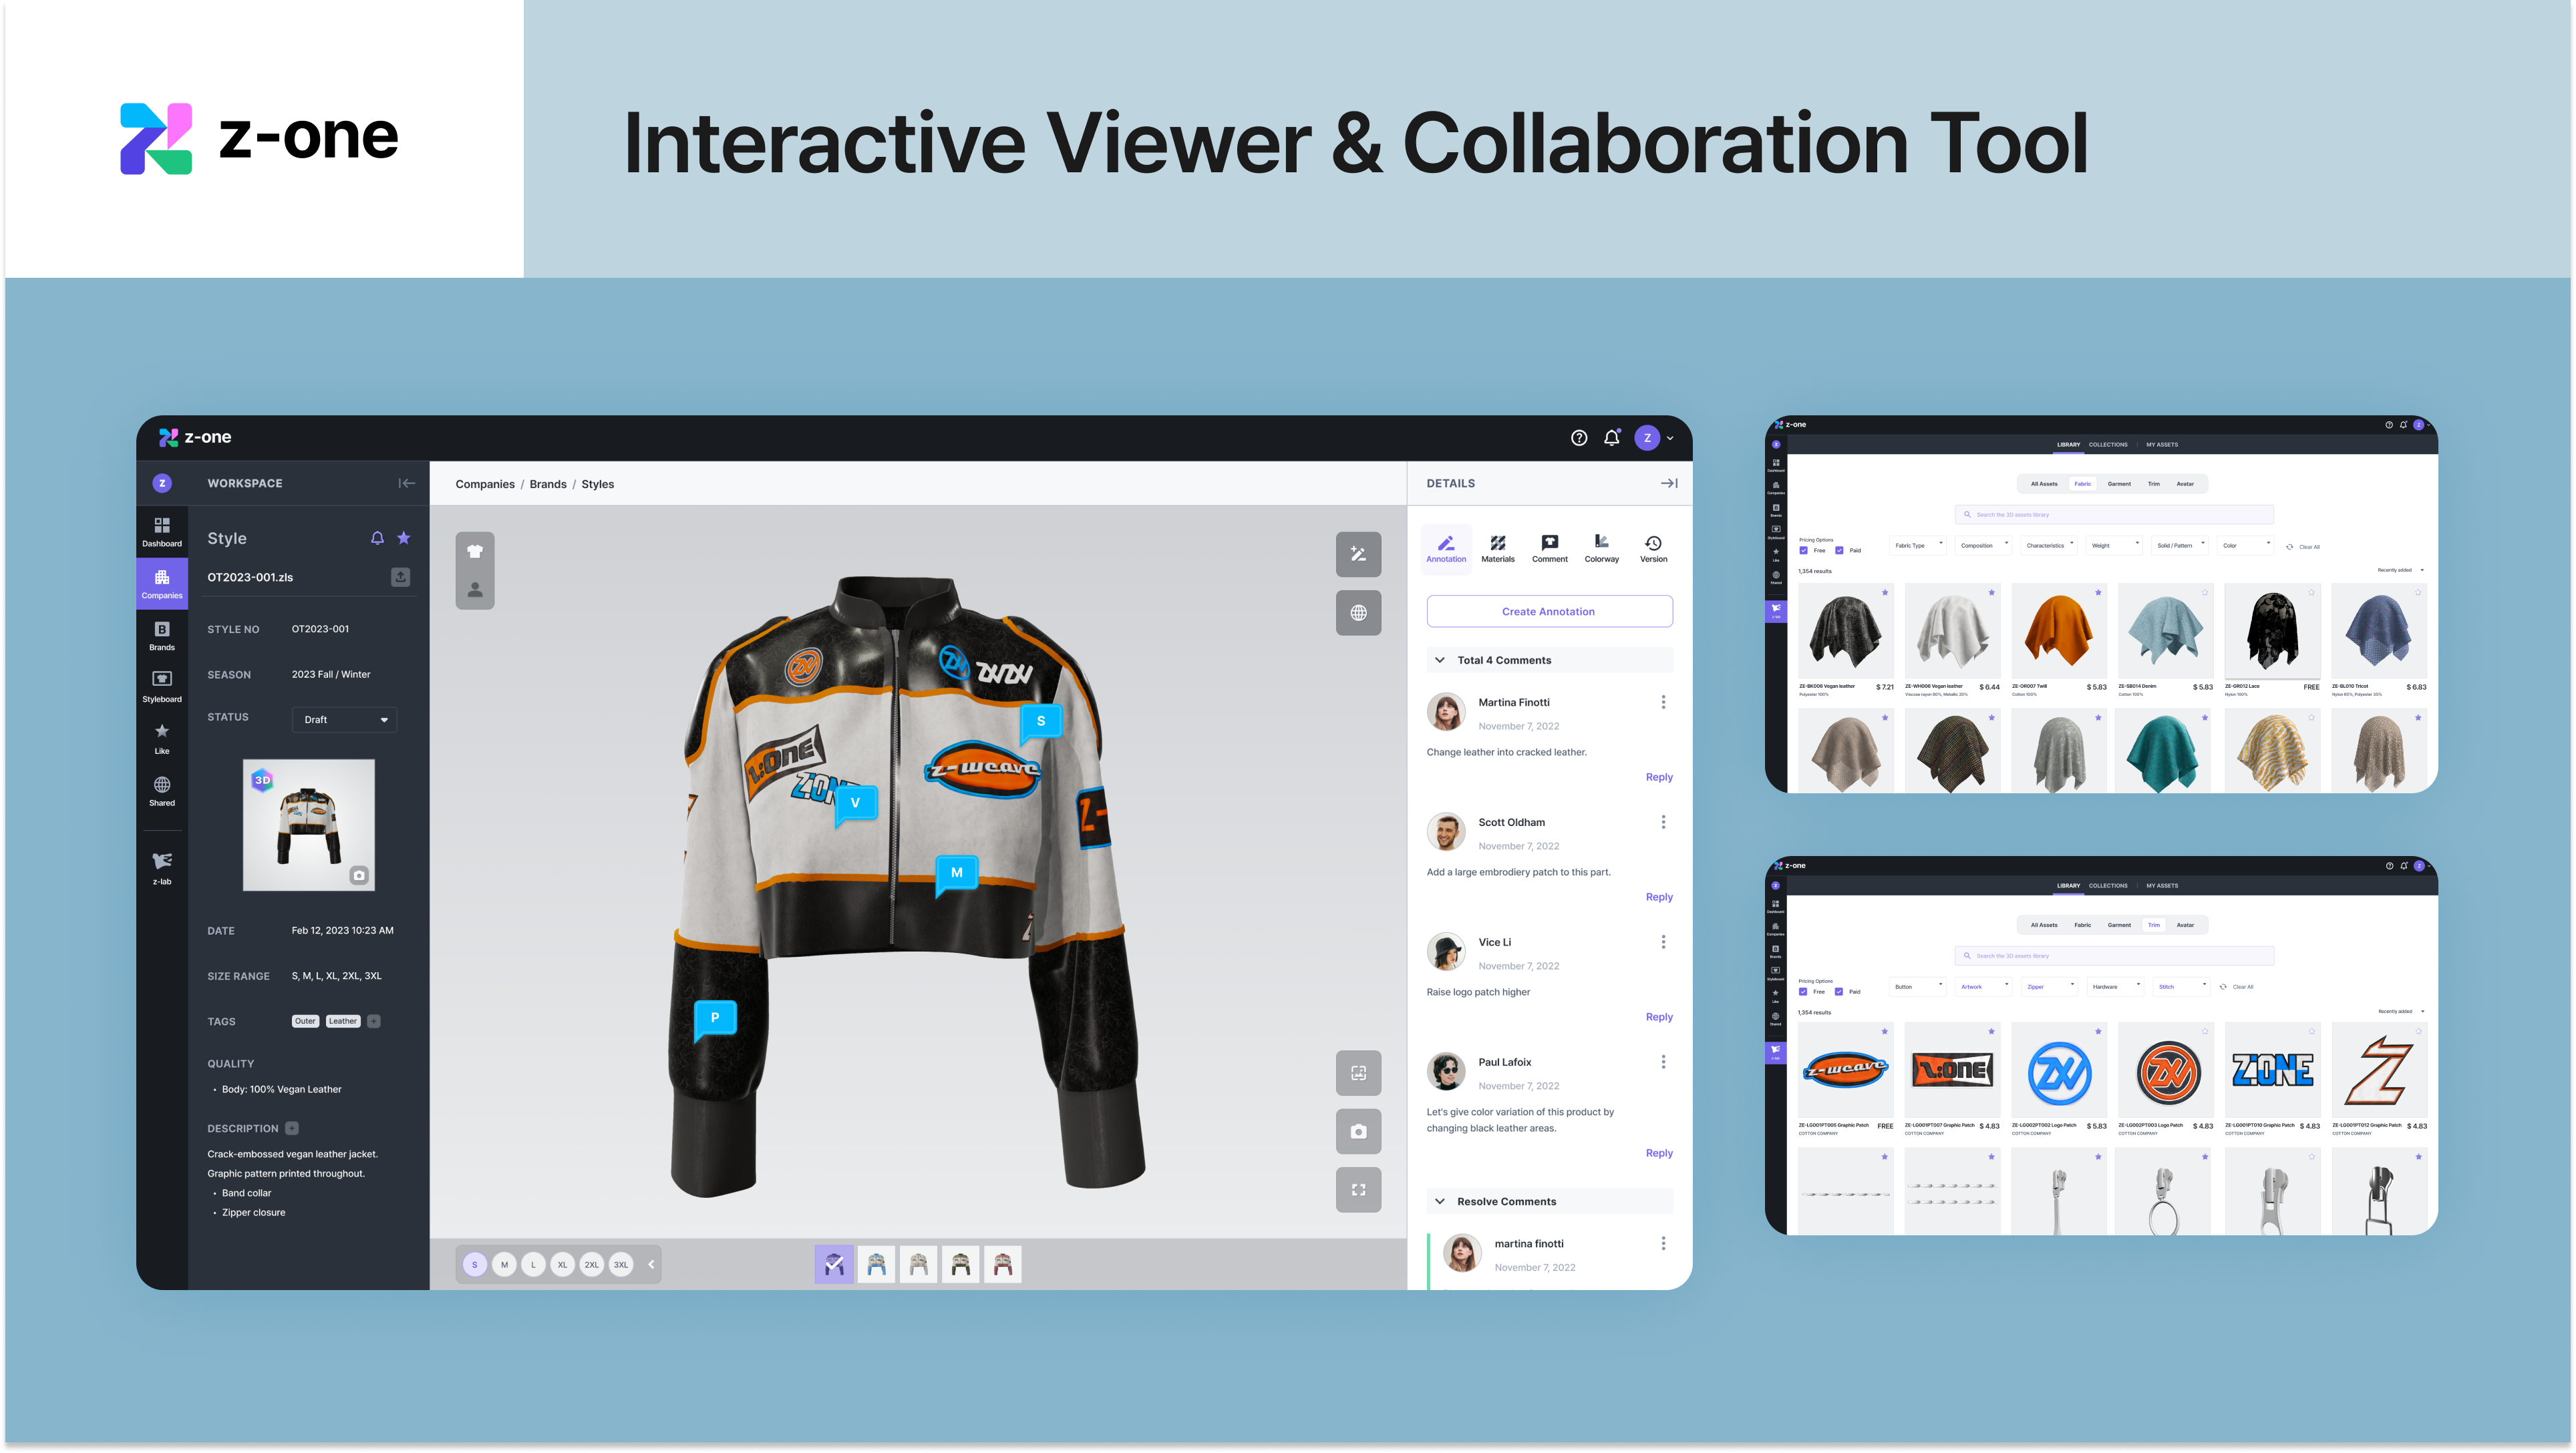Open the Status Draft dropdown
The width and height of the screenshot is (2576, 1453).
click(344, 720)
